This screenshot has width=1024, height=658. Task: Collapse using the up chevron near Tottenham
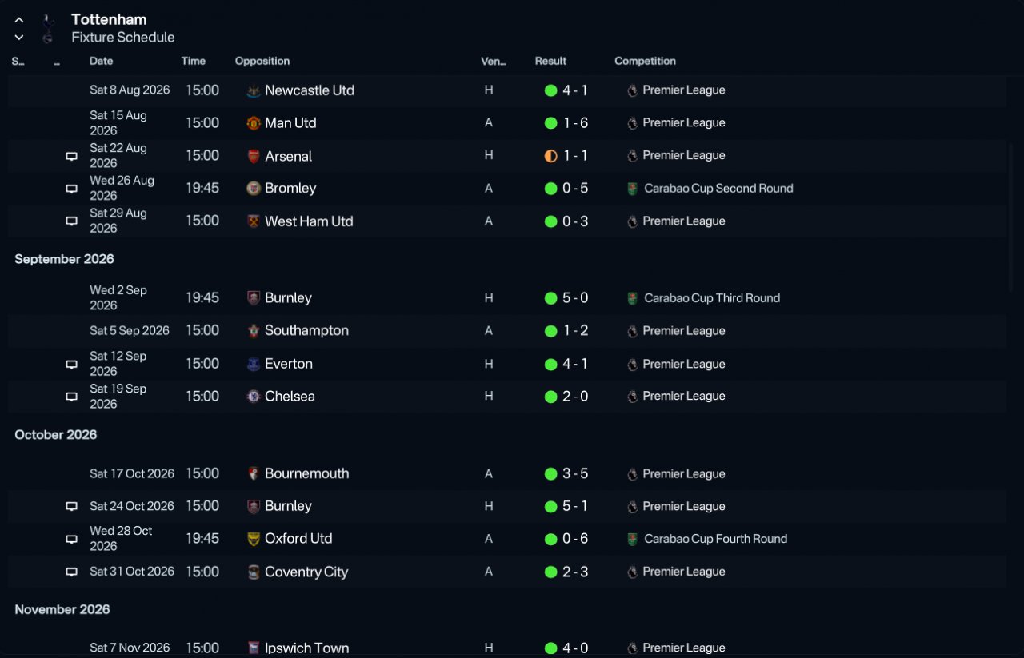pyautogui.click(x=19, y=20)
